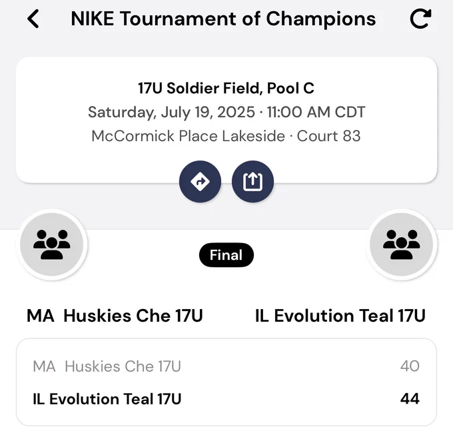Image resolution: width=453 pixels, height=445 pixels.
Task: Open IL Evolution Teal team avatar
Action: pyautogui.click(x=401, y=244)
